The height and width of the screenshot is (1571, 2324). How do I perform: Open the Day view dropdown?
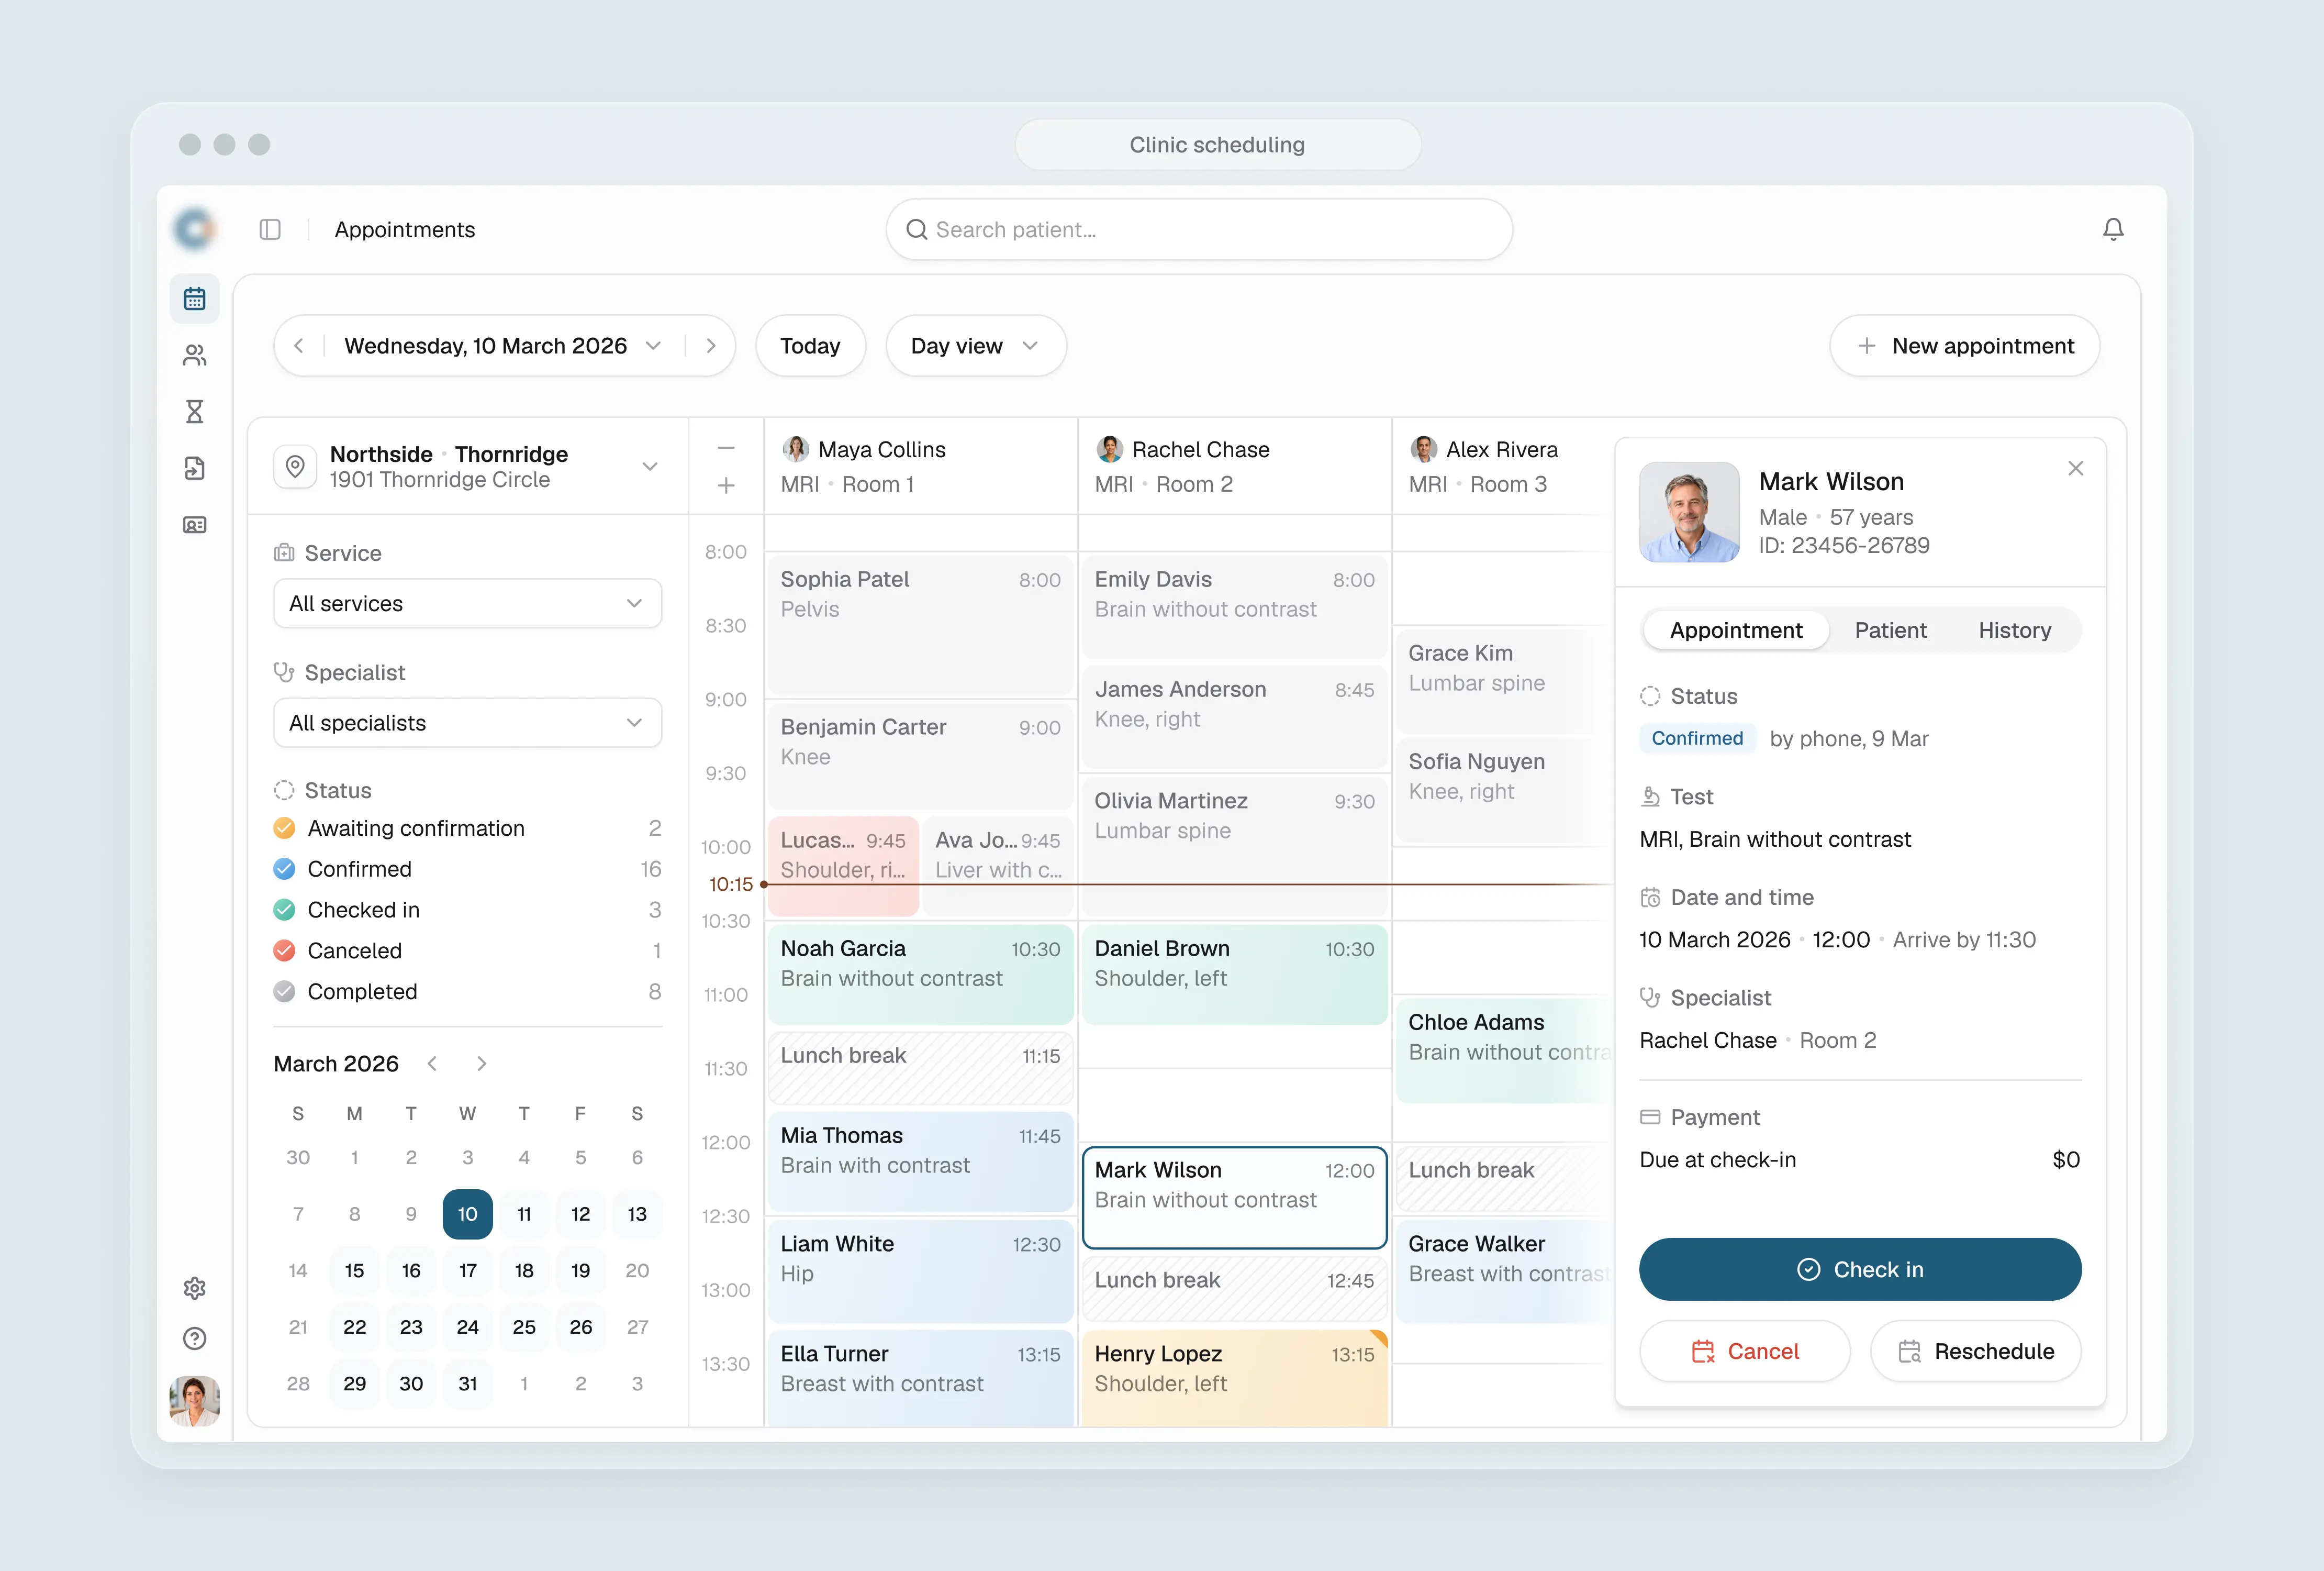(x=976, y=345)
